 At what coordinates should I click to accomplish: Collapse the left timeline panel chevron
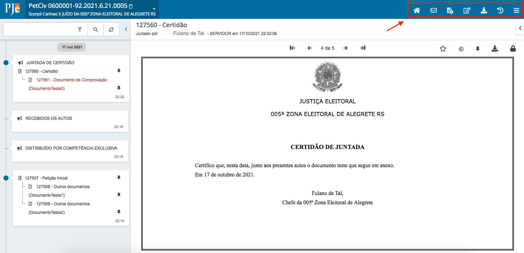(126, 29)
